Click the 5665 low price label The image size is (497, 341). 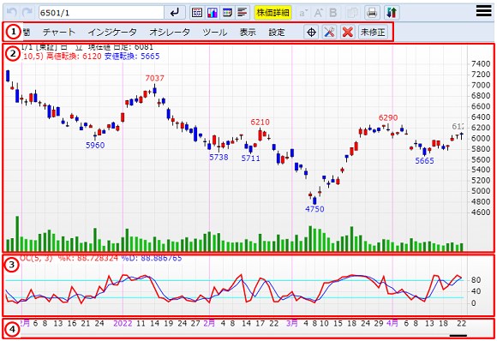[424, 161]
